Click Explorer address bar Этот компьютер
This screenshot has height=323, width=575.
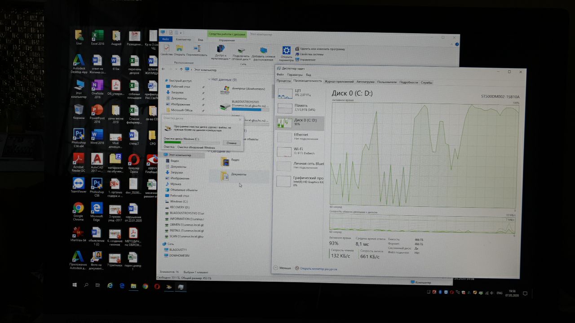pyautogui.click(x=205, y=70)
